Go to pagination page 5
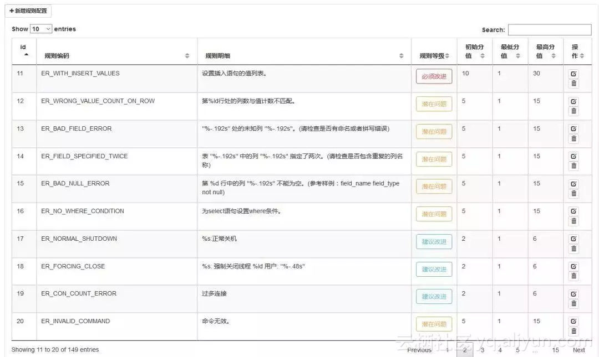 [517, 350]
